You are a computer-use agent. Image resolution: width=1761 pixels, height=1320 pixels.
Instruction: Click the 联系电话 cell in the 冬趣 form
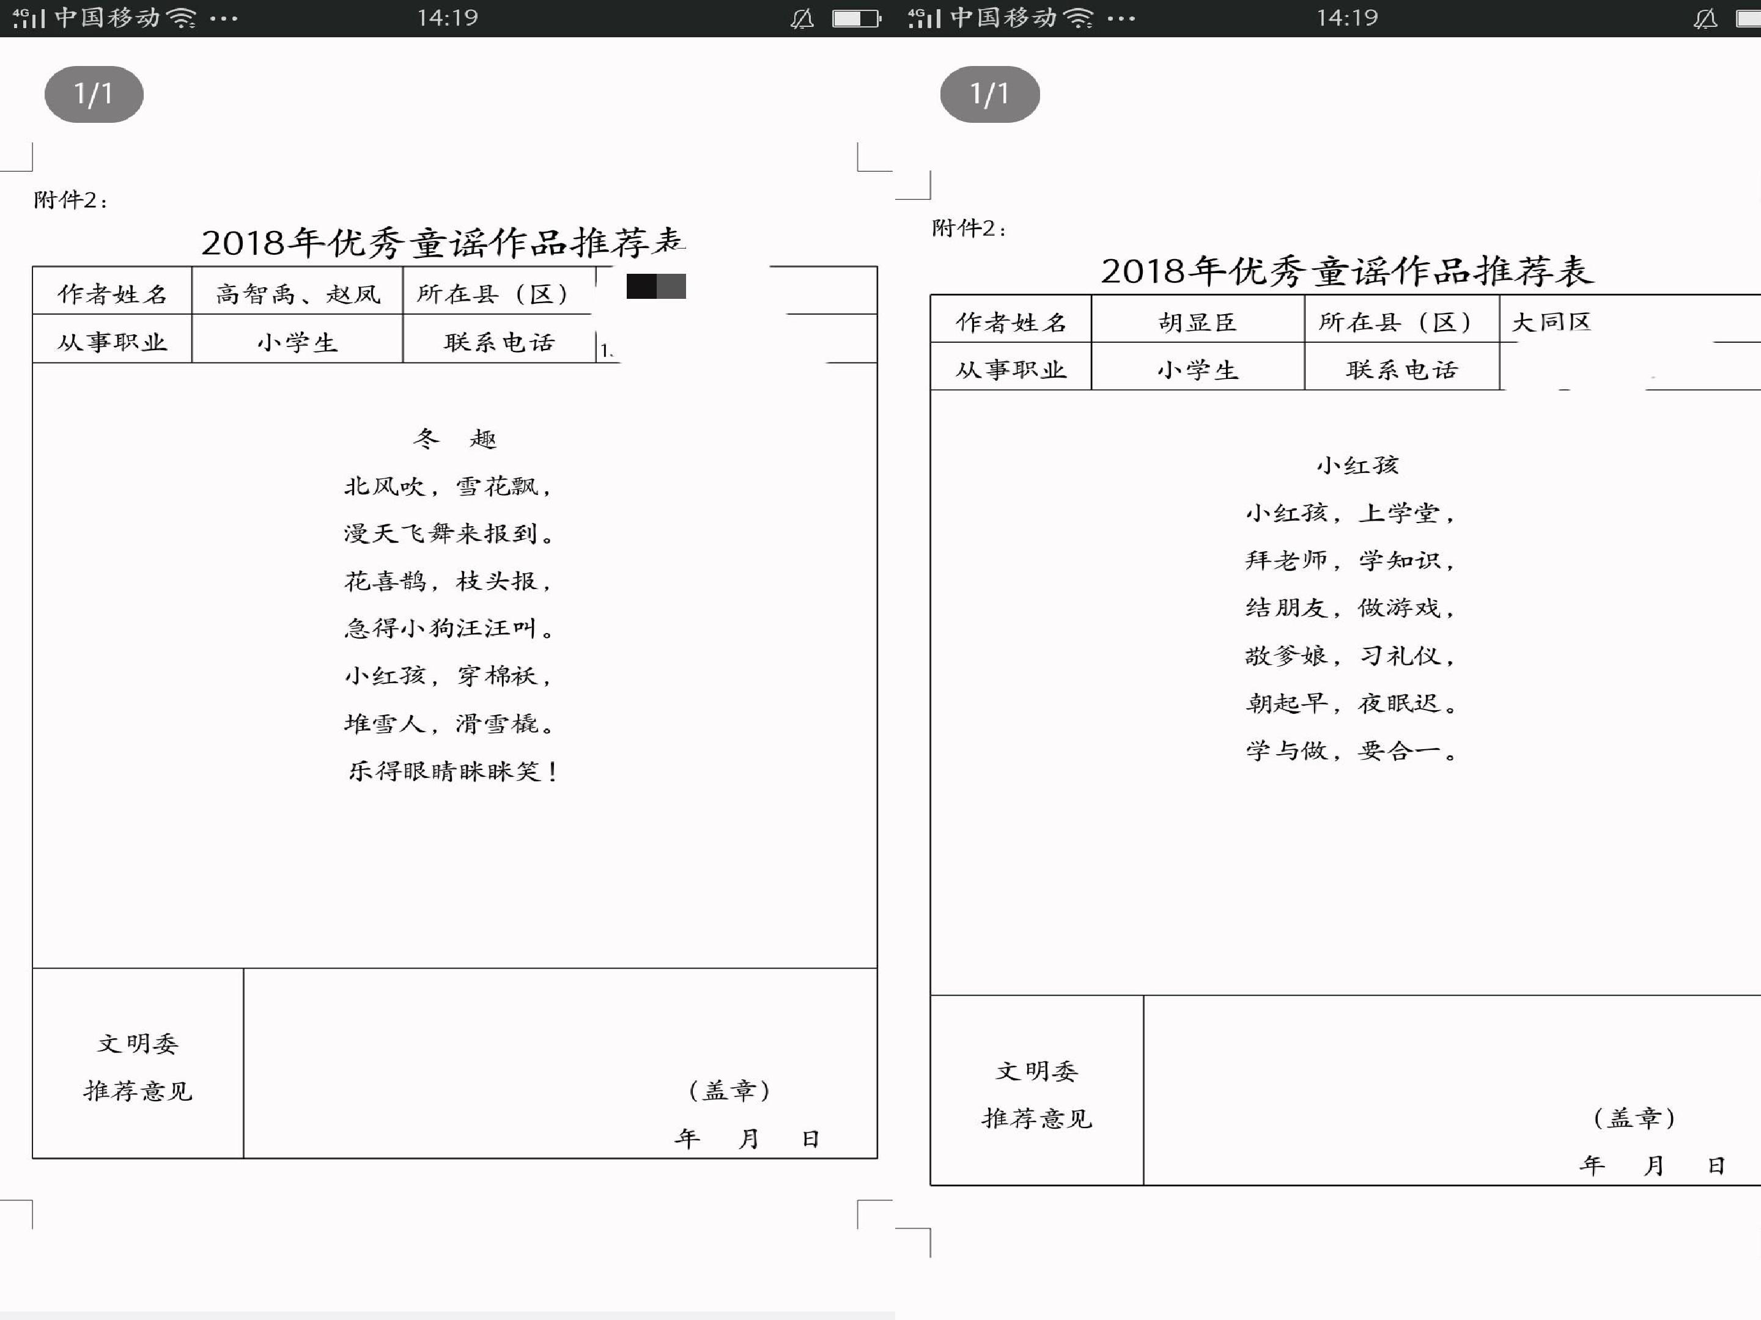[x=499, y=339]
